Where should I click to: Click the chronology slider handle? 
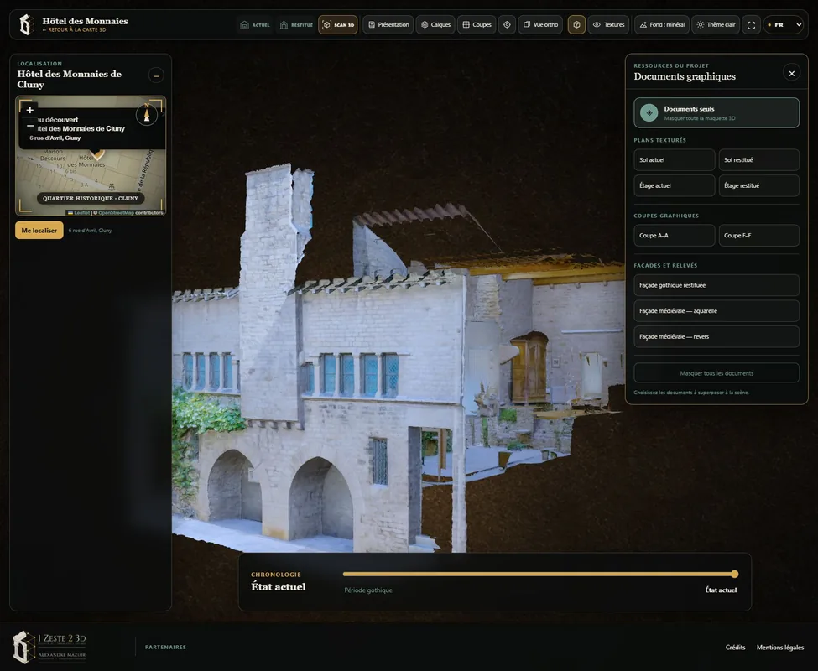(x=735, y=574)
